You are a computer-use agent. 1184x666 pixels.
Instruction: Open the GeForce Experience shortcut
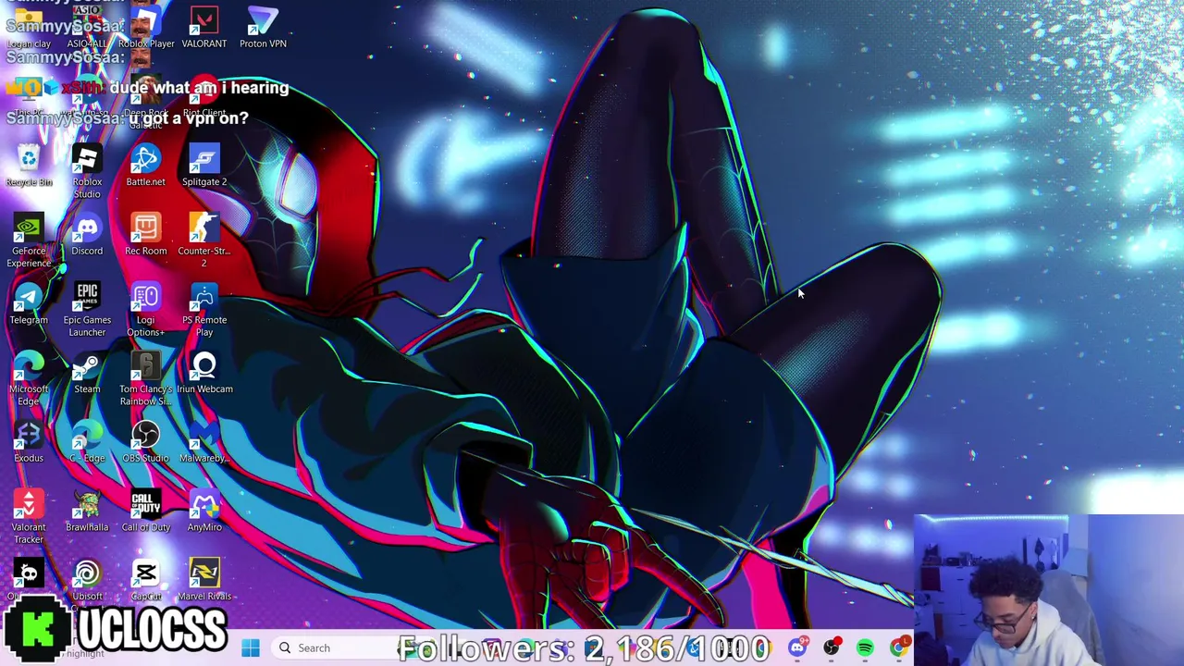point(29,240)
